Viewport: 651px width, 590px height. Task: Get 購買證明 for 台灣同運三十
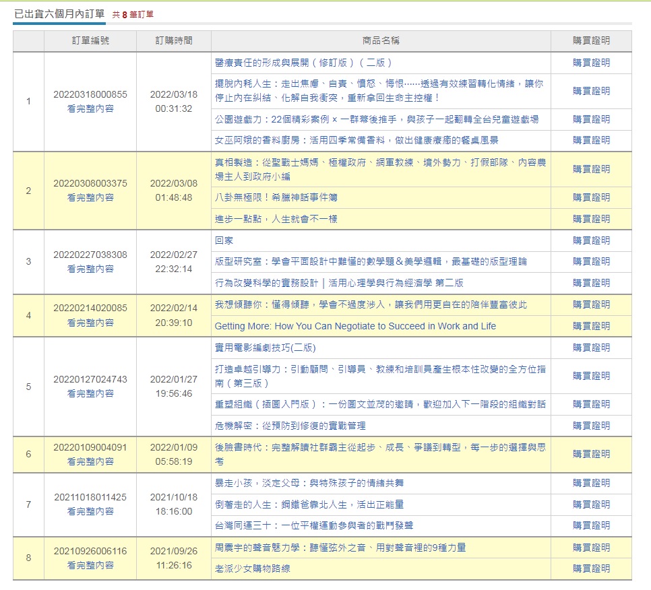(591, 525)
